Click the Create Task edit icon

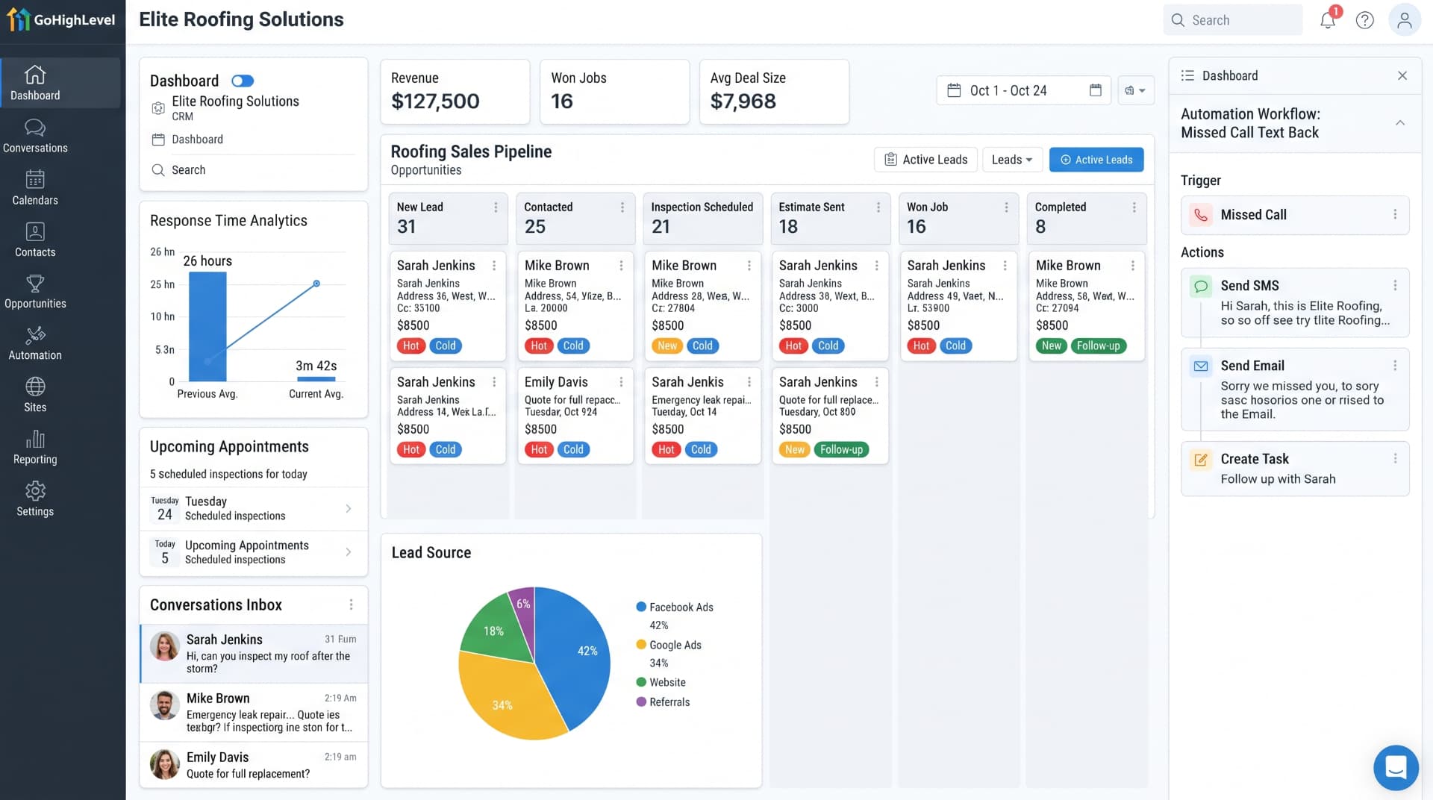click(1201, 460)
